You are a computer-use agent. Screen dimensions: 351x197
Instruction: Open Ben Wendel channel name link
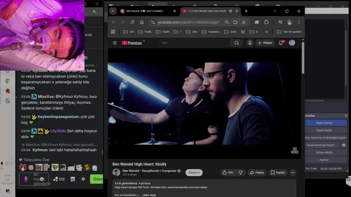tap(149, 171)
